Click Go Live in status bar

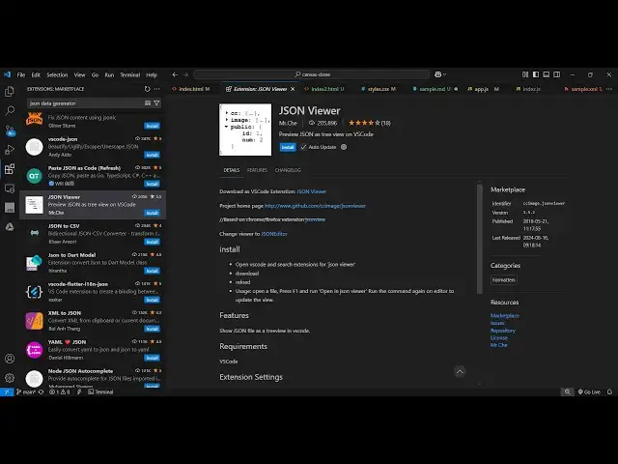(x=589, y=391)
